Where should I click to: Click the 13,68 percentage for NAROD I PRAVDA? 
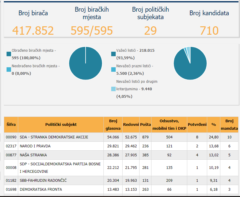coord(214,146)
